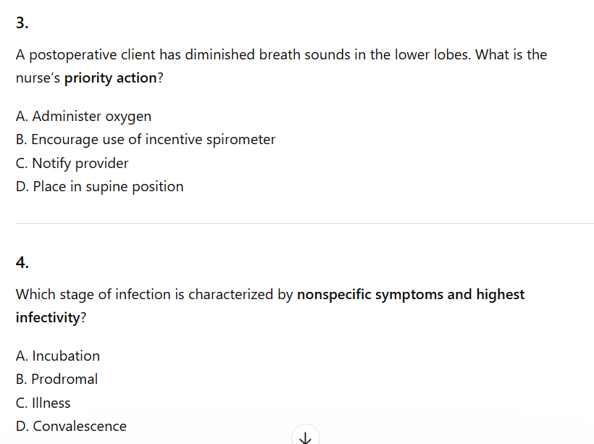Image resolution: width=594 pixels, height=444 pixels.
Task: Click the scroll-down arrow button
Action: click(x=306, y=436)
